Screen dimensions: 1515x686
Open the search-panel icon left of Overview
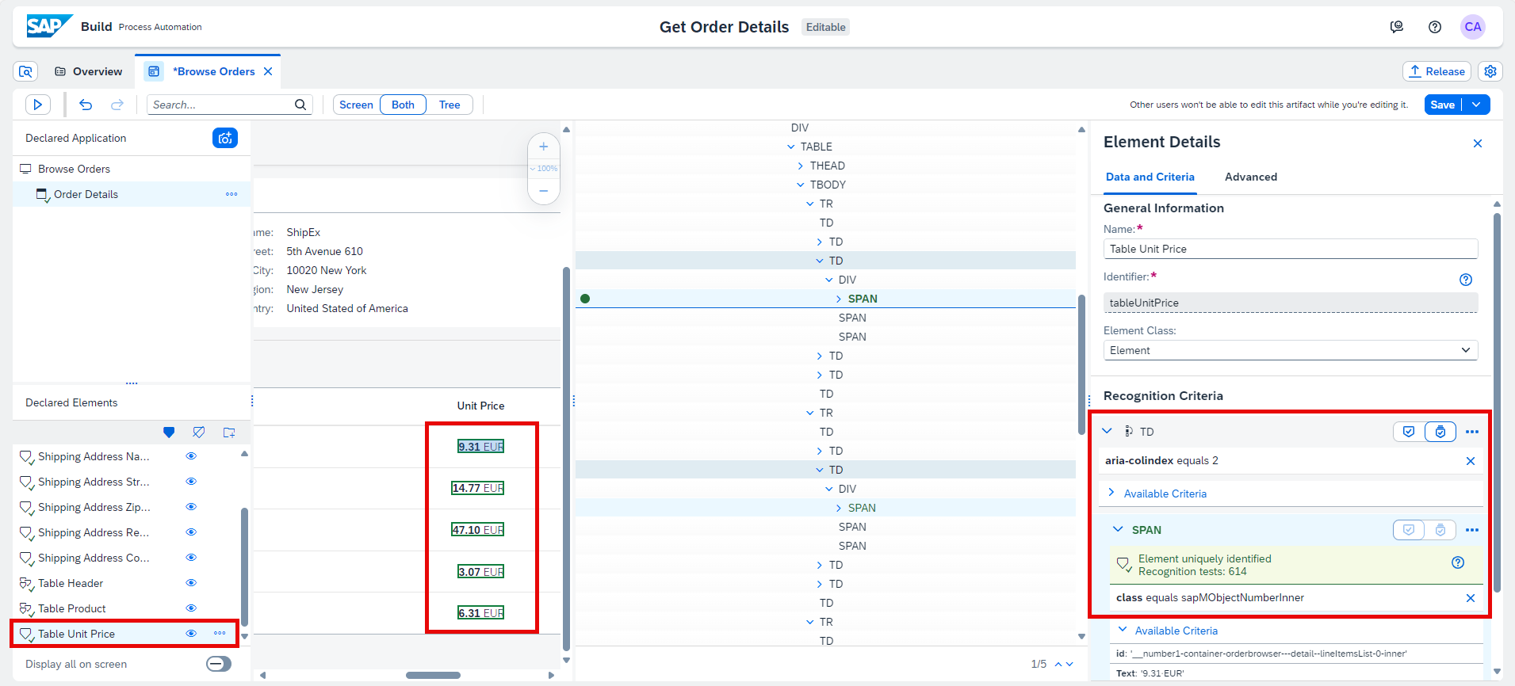[x=26, y=71]
